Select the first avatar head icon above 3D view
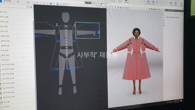195x110 pixels. coord(150,9)
